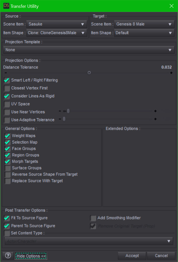Click the Distance Tolerance minus icon
Screen dimensions: 178x262
coord(6,73)
